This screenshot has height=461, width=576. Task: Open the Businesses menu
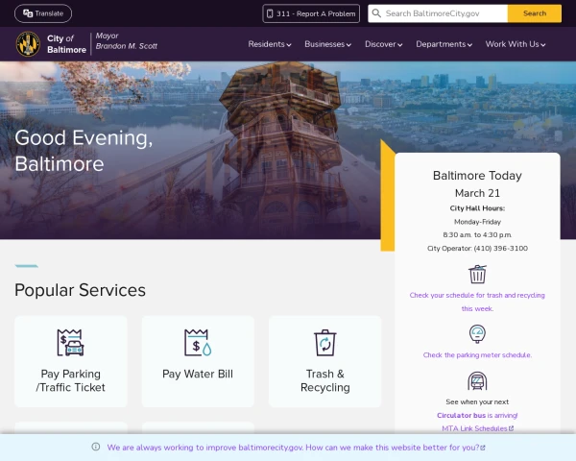tap(327, 44)
